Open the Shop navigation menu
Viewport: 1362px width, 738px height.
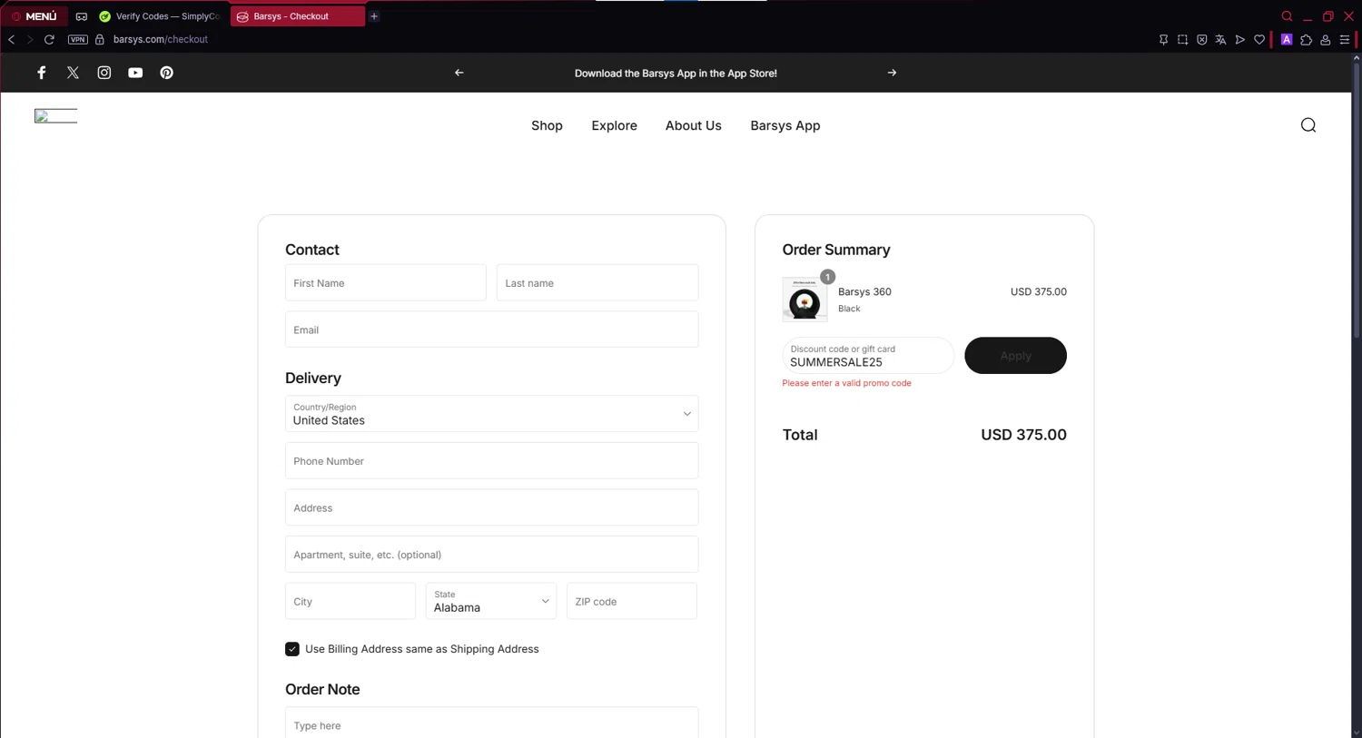pyautogui.click(x=547, y=126)
